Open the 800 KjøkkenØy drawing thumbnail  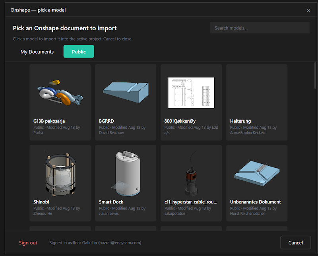point(191,93)
